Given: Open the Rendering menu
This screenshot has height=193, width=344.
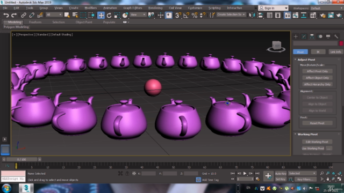Looking at the screenshot, I should pos(155,8).
